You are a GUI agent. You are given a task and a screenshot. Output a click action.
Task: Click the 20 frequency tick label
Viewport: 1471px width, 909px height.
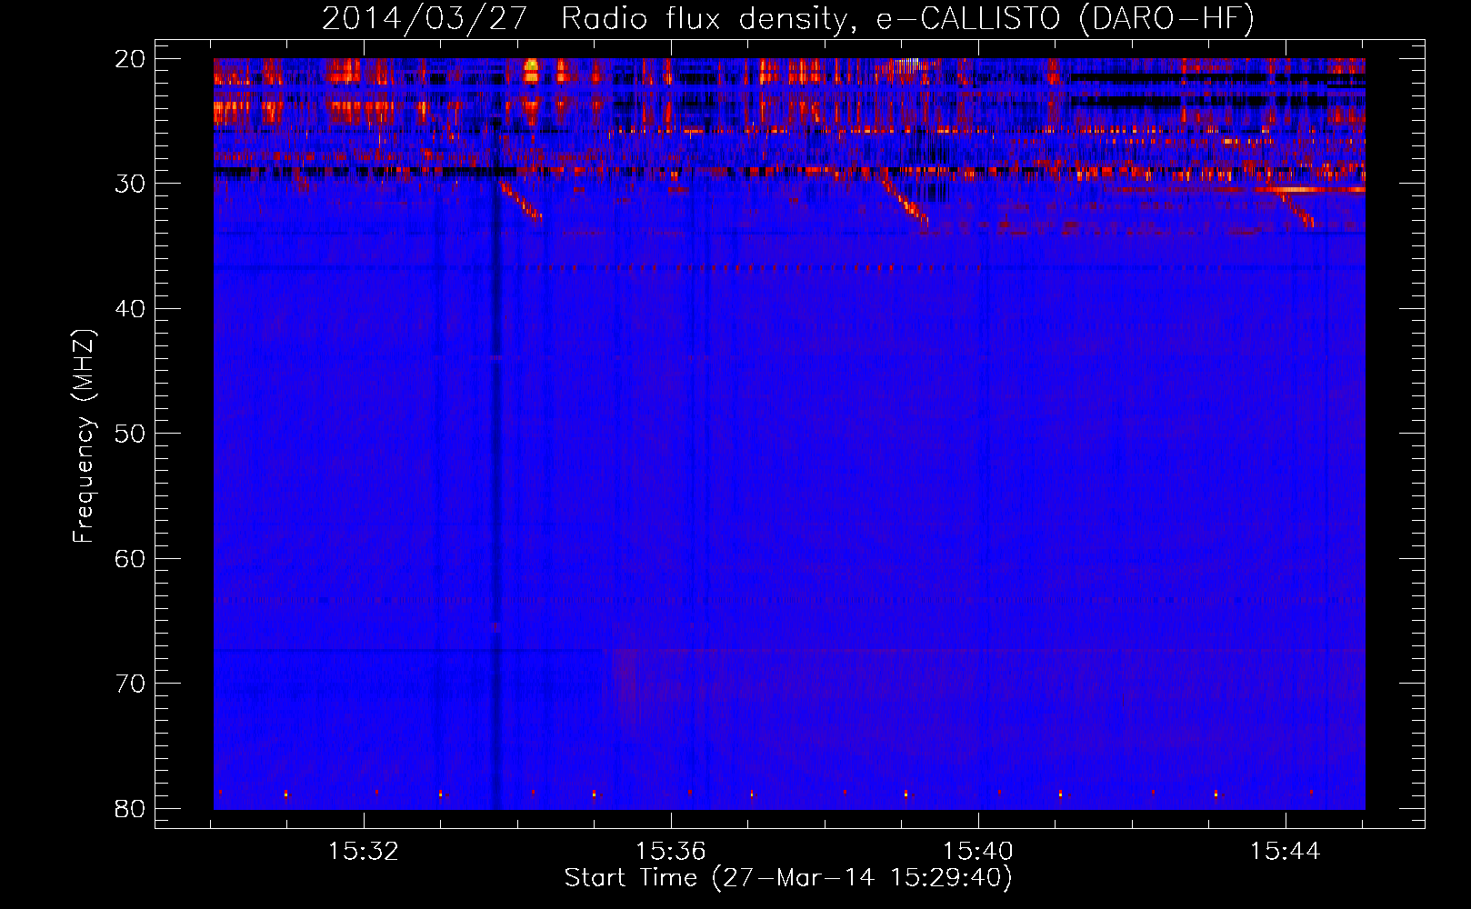click(x=131, y=59)
